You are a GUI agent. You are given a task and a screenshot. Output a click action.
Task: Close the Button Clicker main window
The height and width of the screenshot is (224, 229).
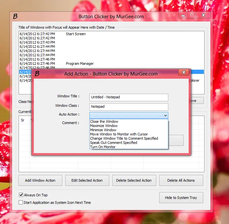[x=203, y=15]
